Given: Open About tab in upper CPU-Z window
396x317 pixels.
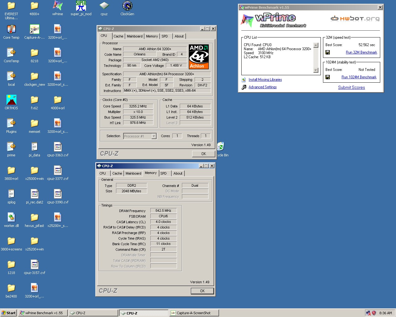Looking at the screenshot, I should (x=179, y=36).
